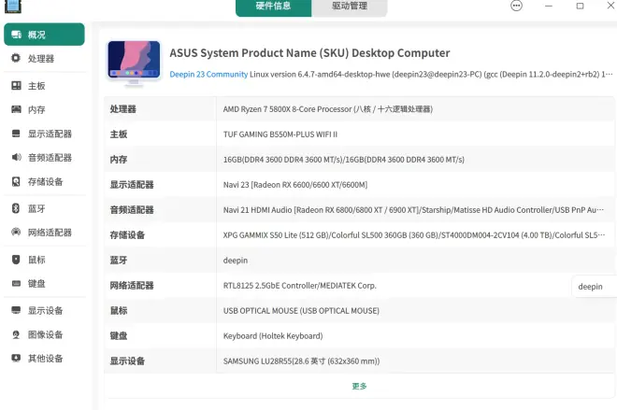Select the Navi 21 HDMI Audio value

[x=413, y=210]
